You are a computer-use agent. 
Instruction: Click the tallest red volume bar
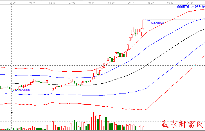point(93,121)
